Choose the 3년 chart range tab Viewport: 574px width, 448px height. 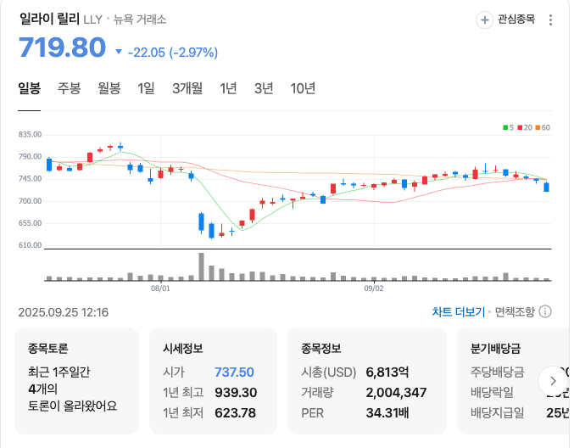(x=264, y=88)
